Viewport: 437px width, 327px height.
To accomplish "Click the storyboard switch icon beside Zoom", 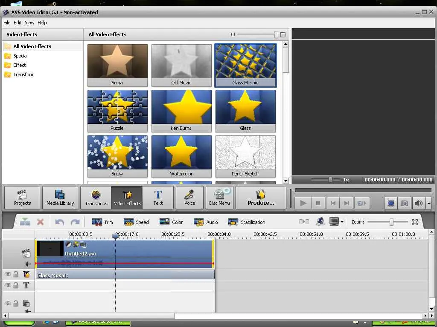I will pyautogui.click(x=304, y=221).
